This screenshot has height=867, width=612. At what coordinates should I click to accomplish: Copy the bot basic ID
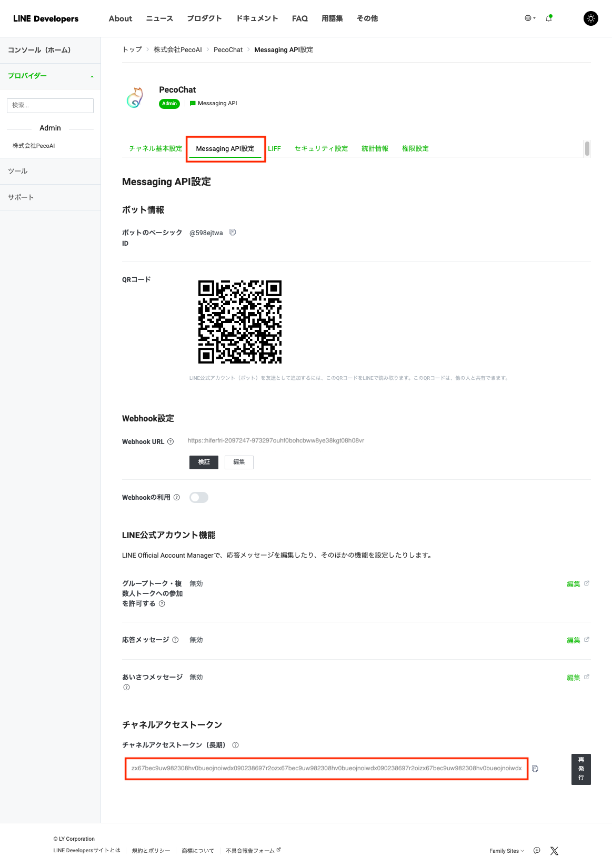233,233
